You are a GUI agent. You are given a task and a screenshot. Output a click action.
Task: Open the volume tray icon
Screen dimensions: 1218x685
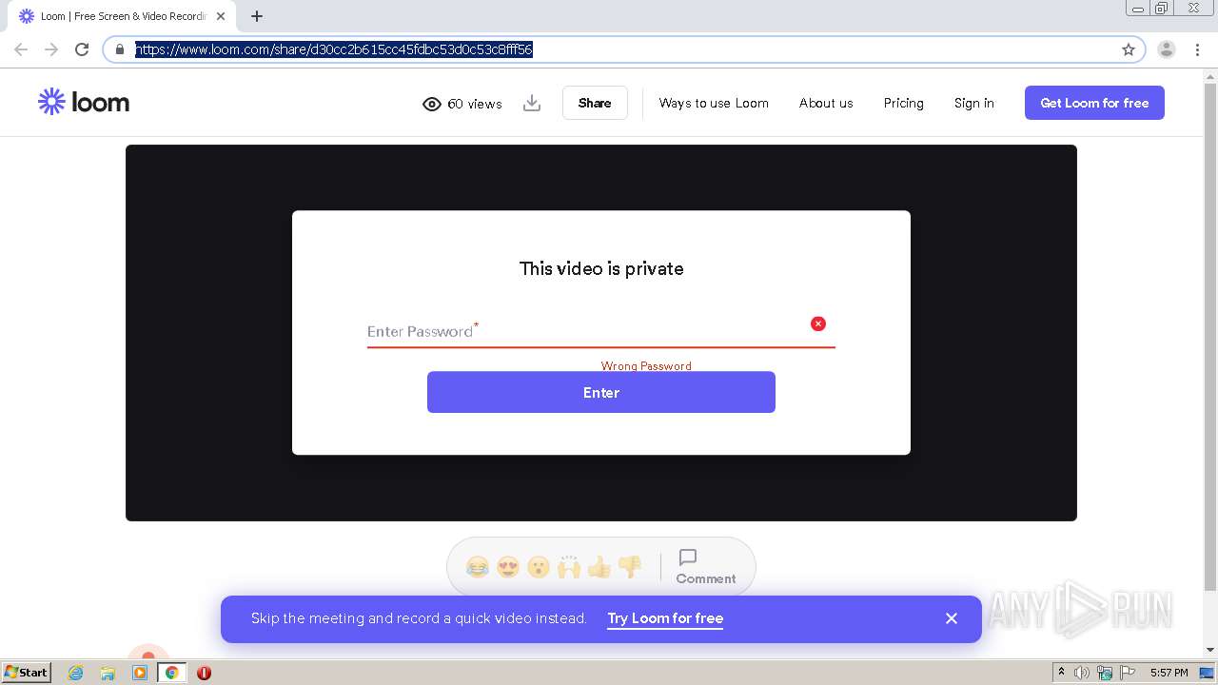pos(1082,673)
